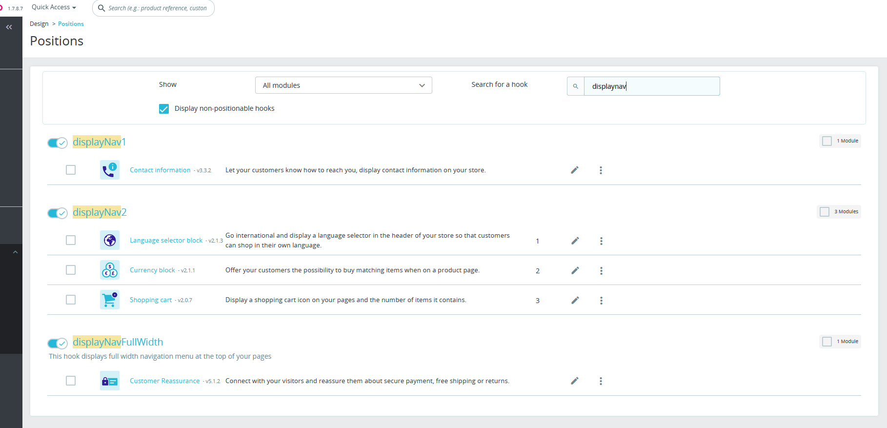This screenshot has width=887, height=428.
Task: Check the 3 Modules select-all checkbox
Action: pos(825,212)
